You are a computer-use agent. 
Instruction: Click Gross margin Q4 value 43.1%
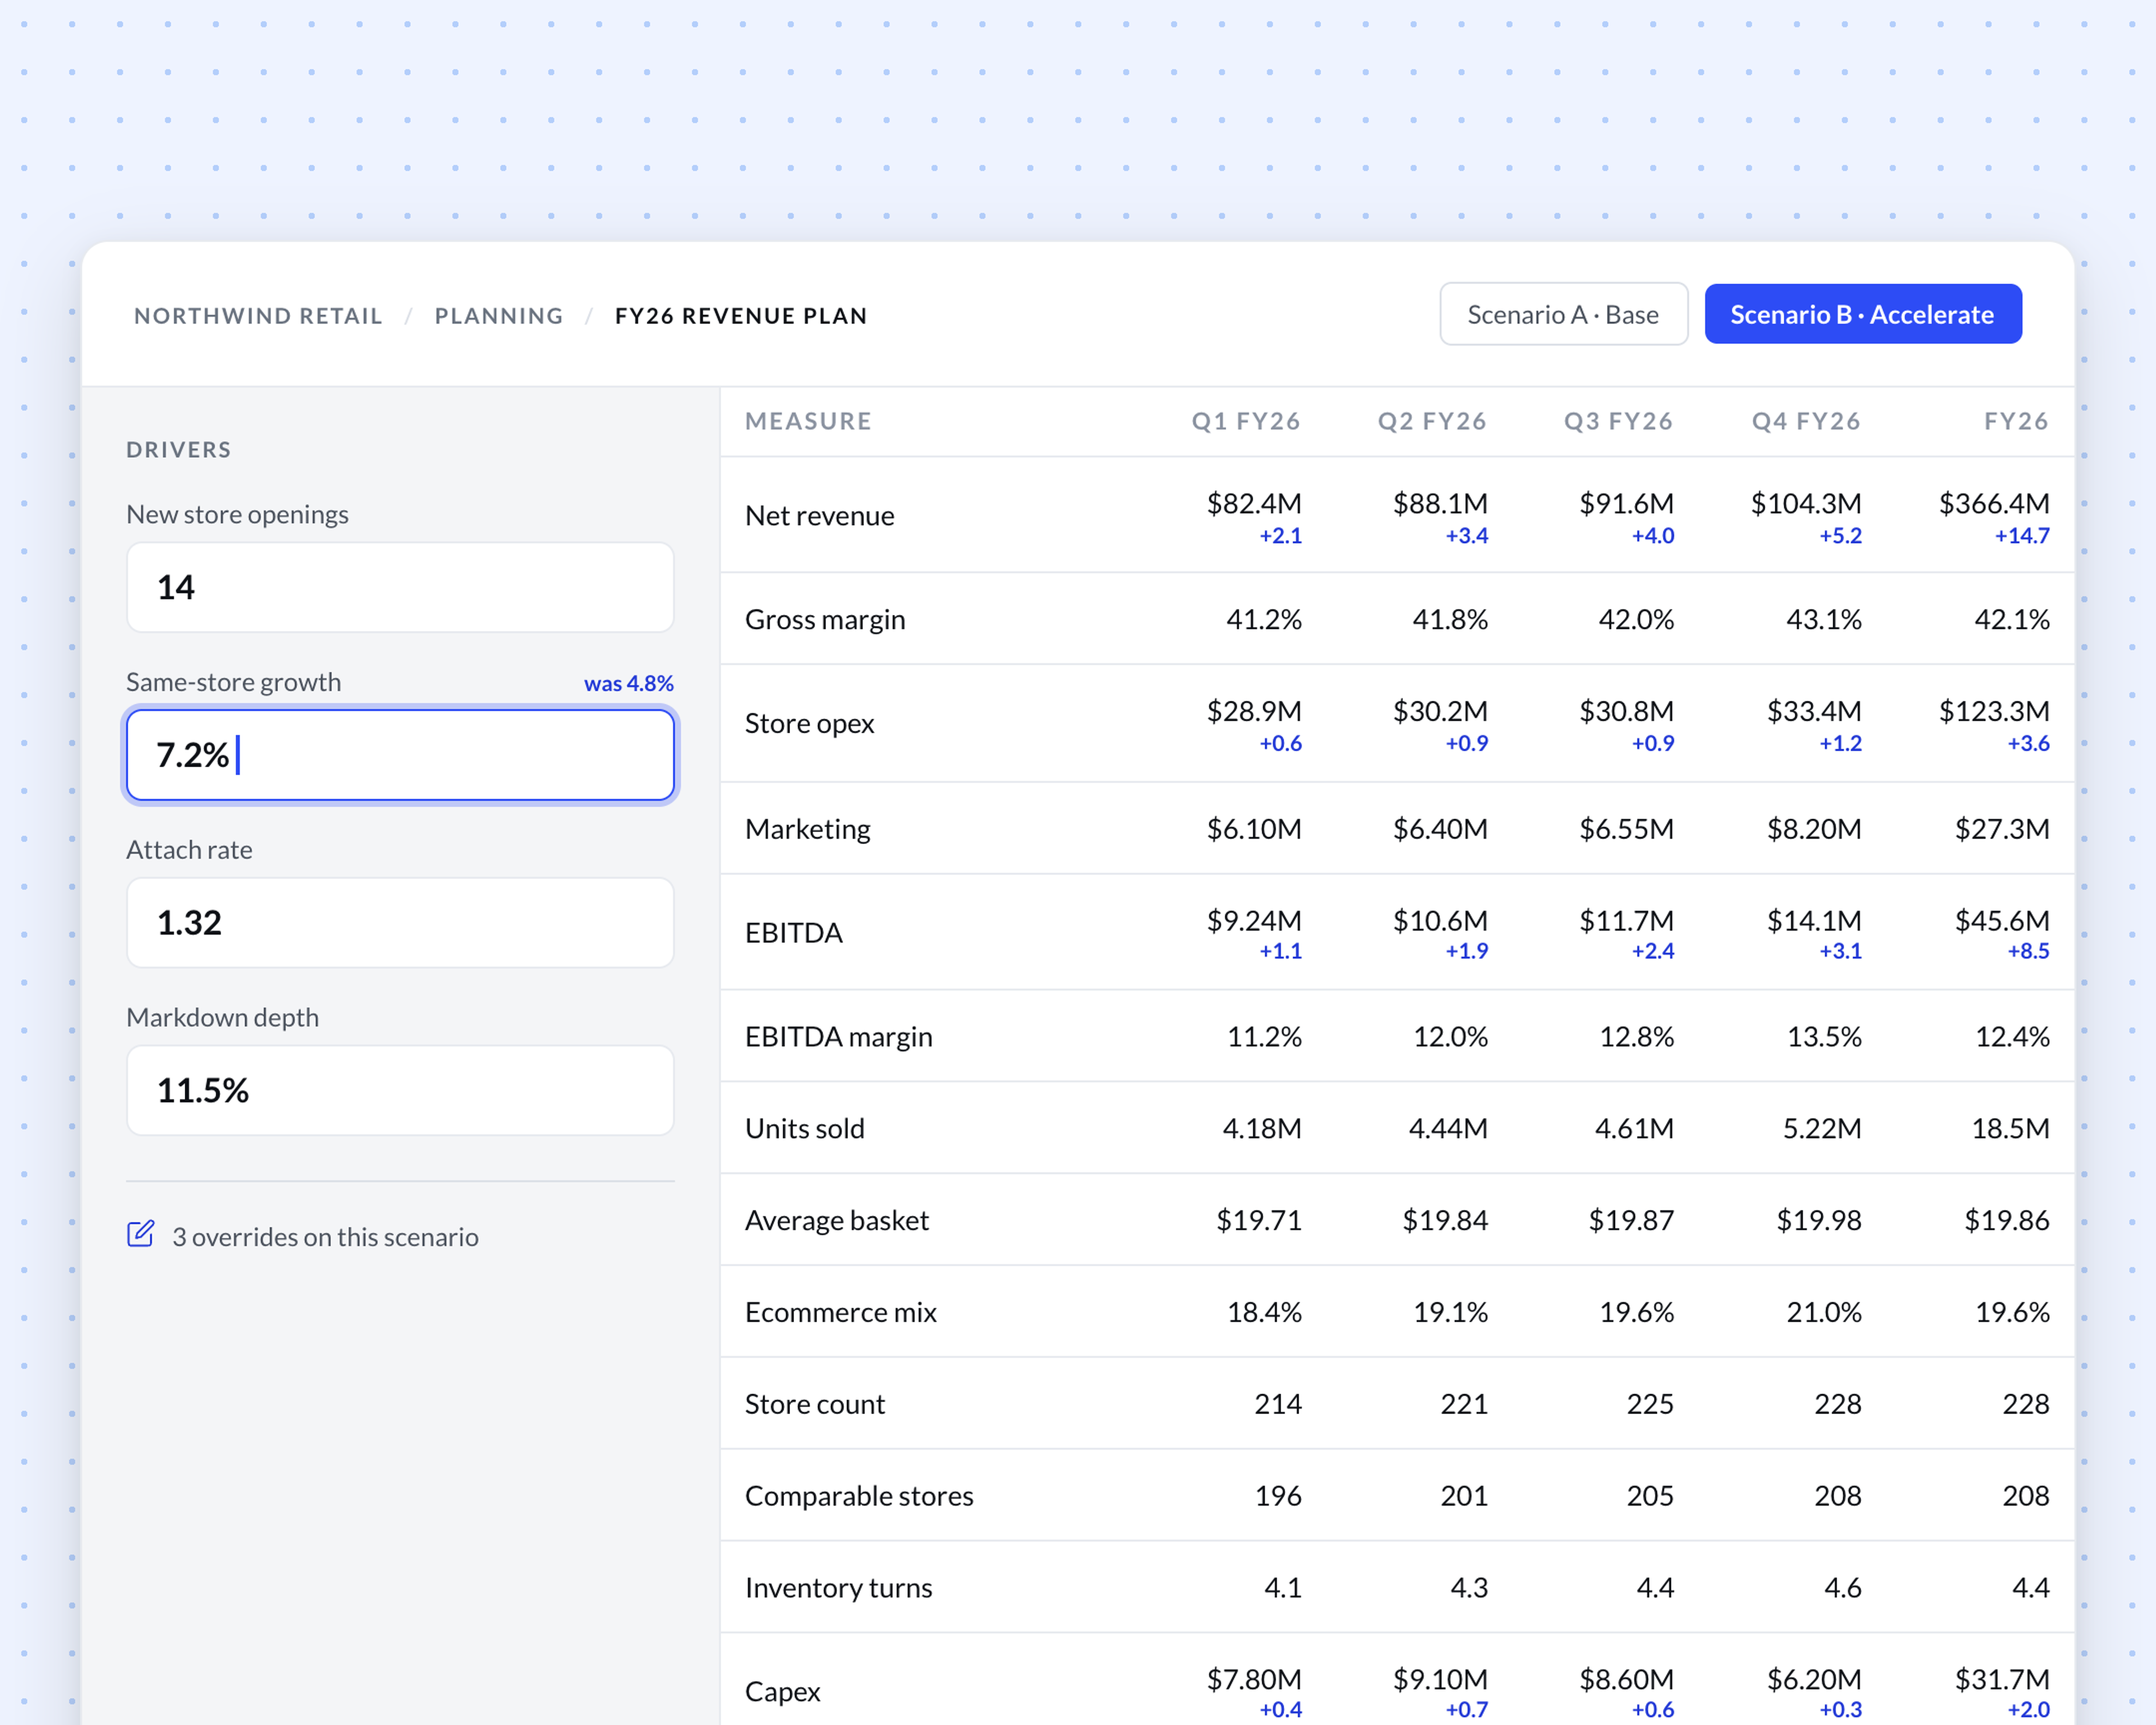pos(1824,620)
